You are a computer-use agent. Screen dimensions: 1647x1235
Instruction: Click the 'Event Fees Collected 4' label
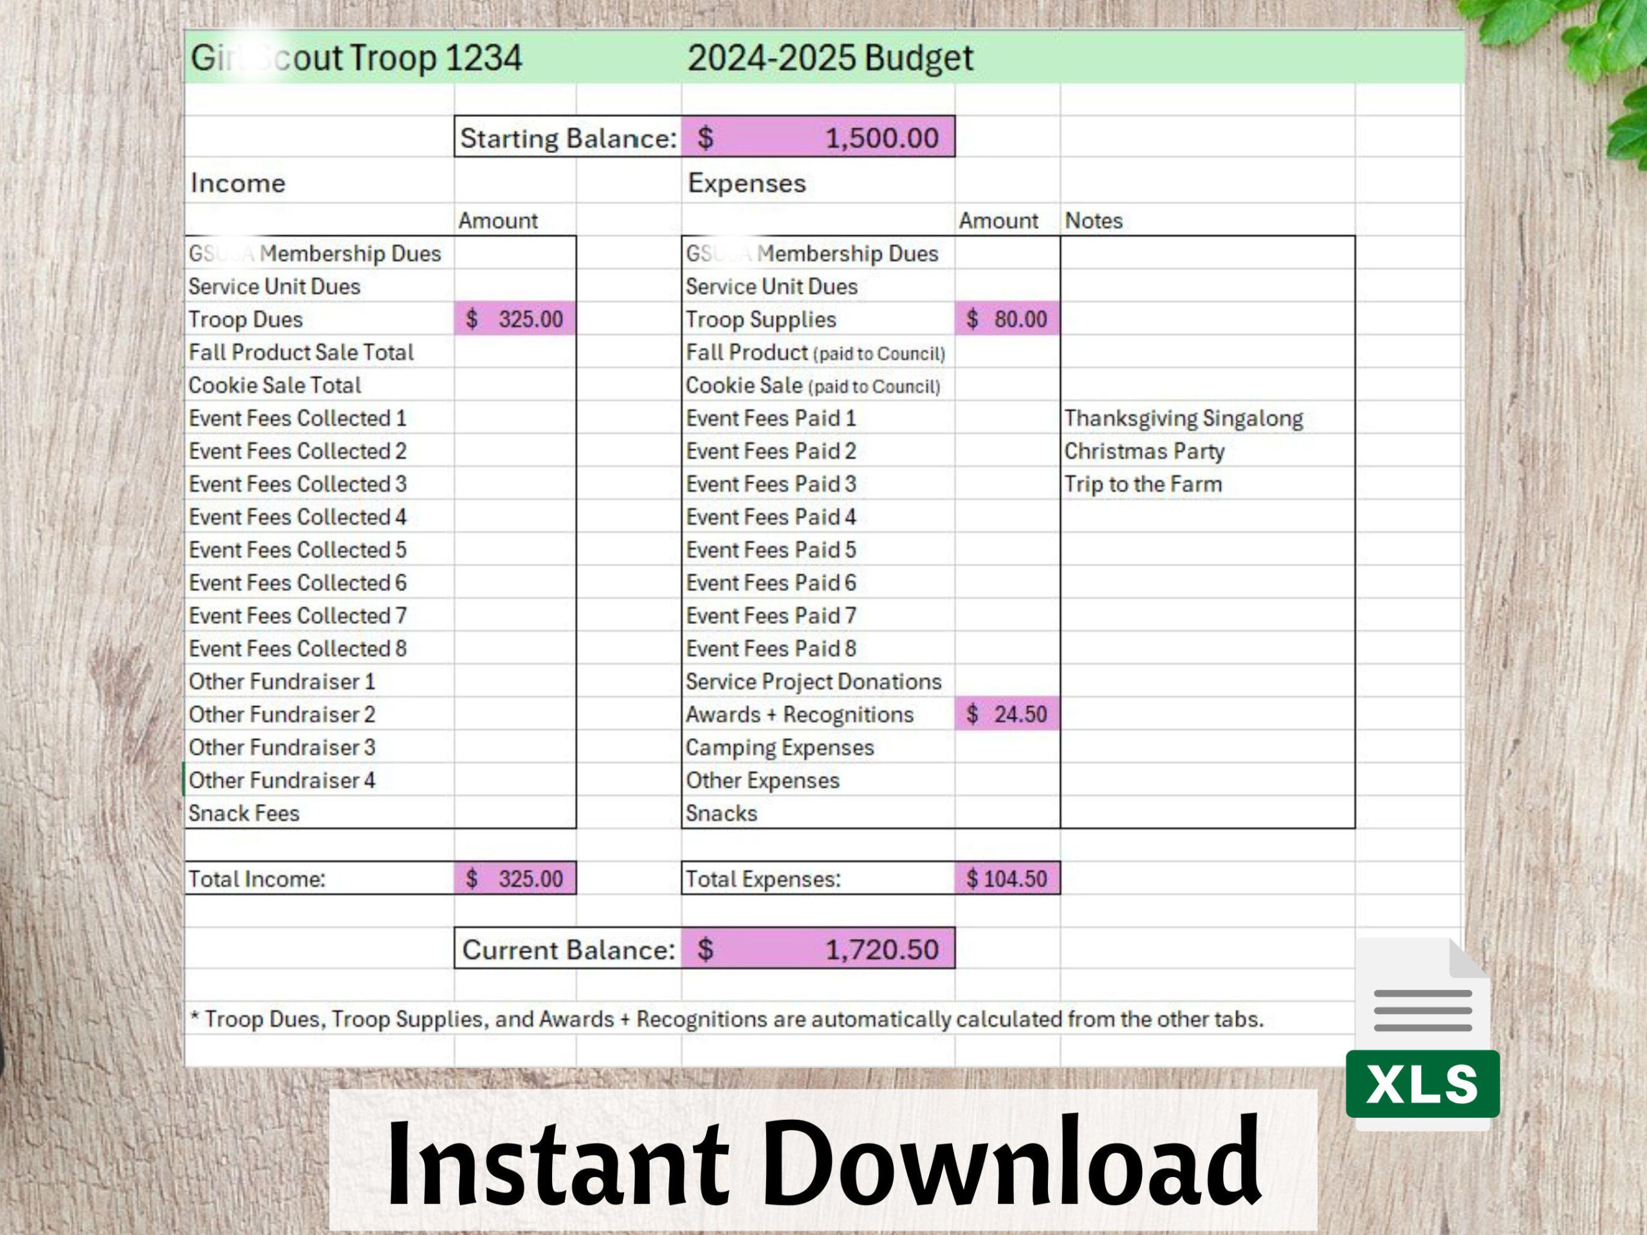coord(297,517)
